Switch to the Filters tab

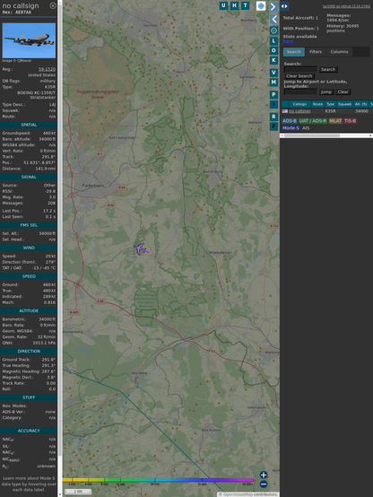316,52
